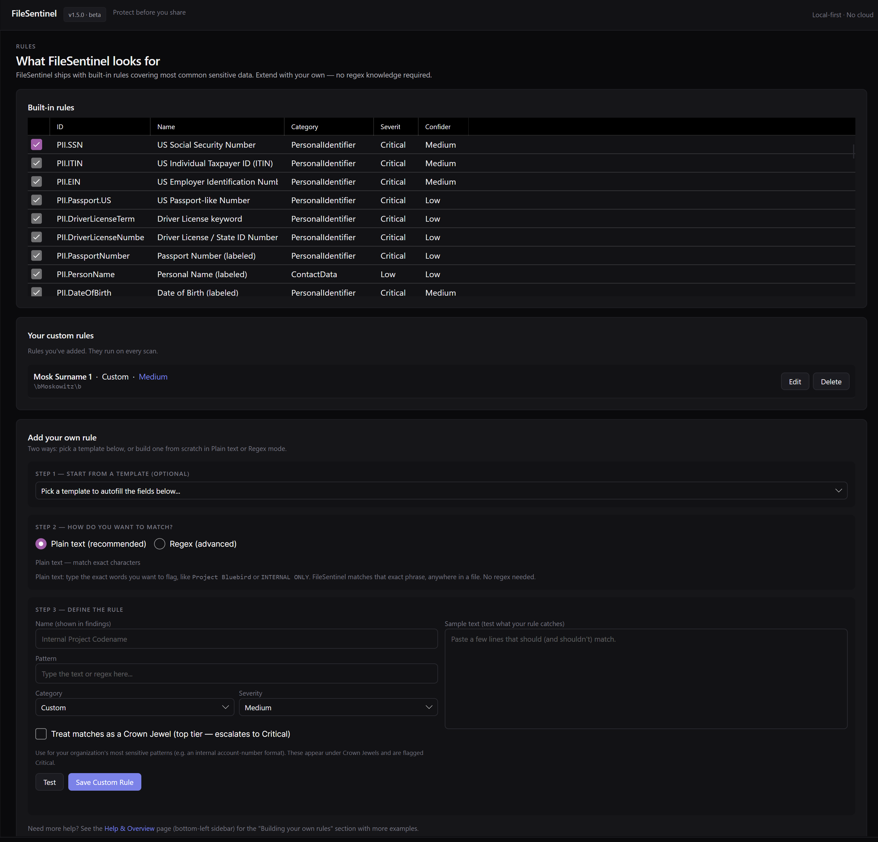
Task: Open the Severity dropdown set to Medium
Action: (338, 707)
